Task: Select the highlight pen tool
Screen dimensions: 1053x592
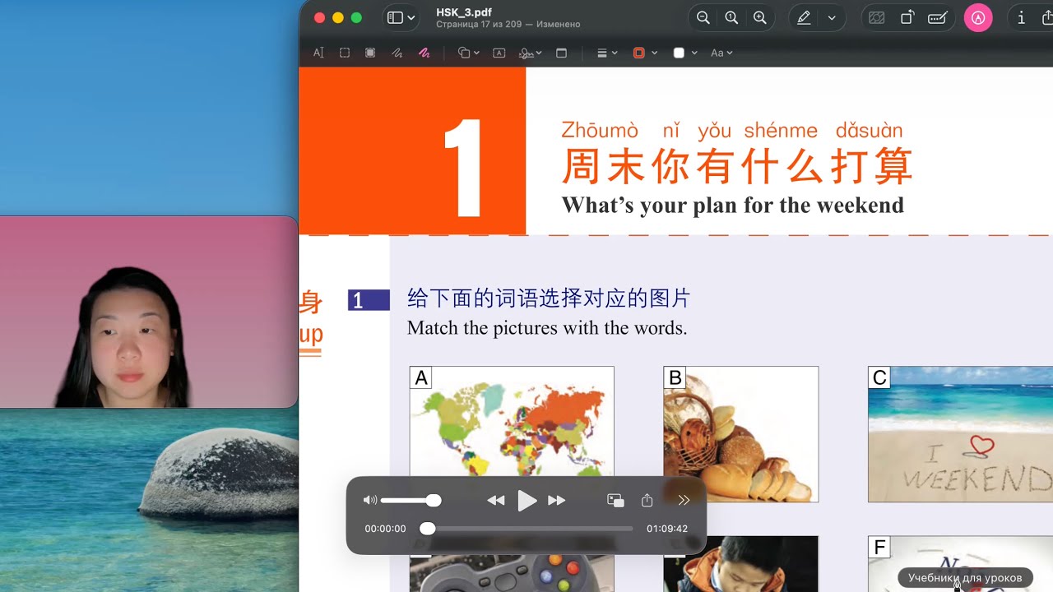Action: click(804, 17)
